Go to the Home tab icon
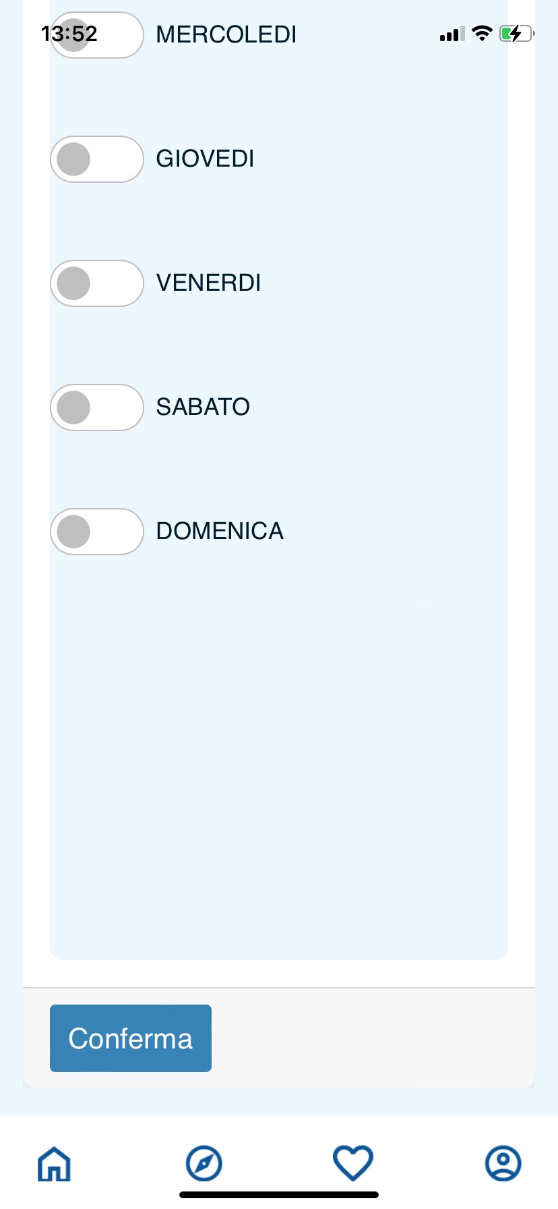This screenshot has height=1209, width=558. (54, 1164)
